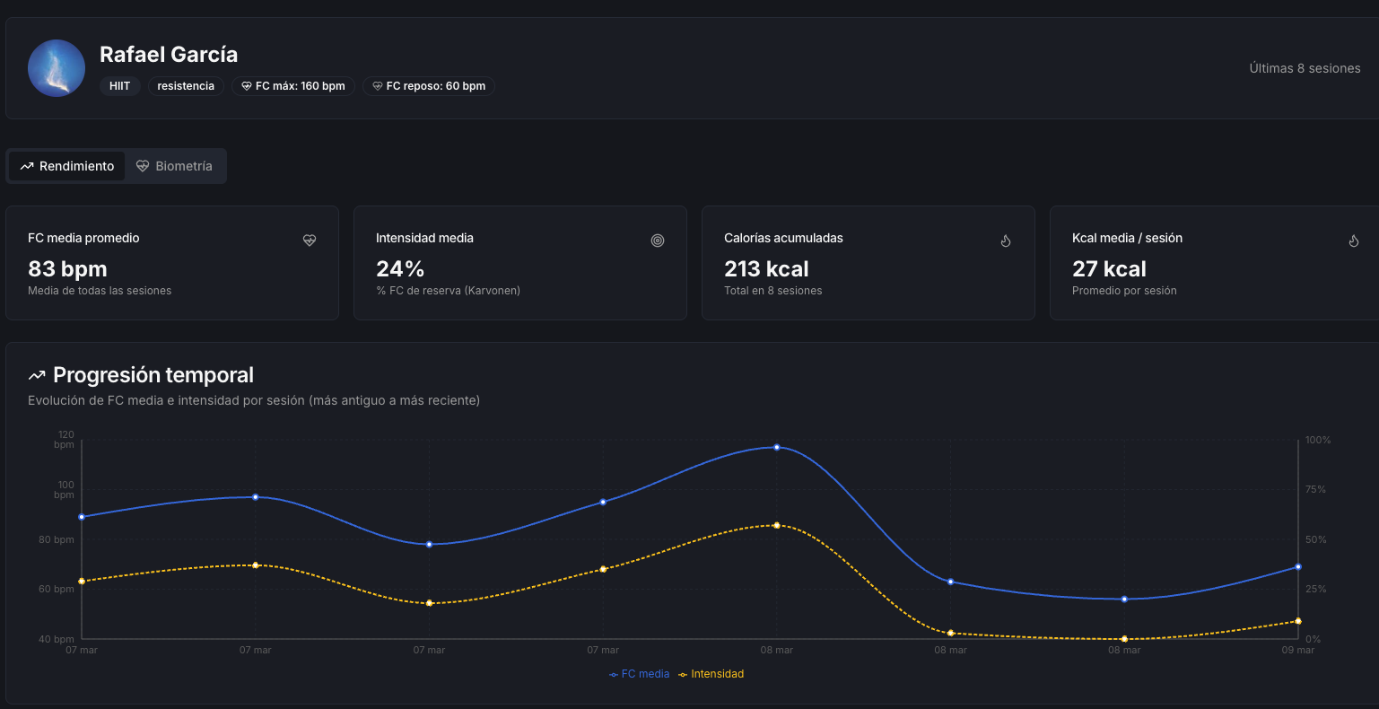Click flame icon in Calorías acumuladas card
The image size is (1379, 709).
1006,241
